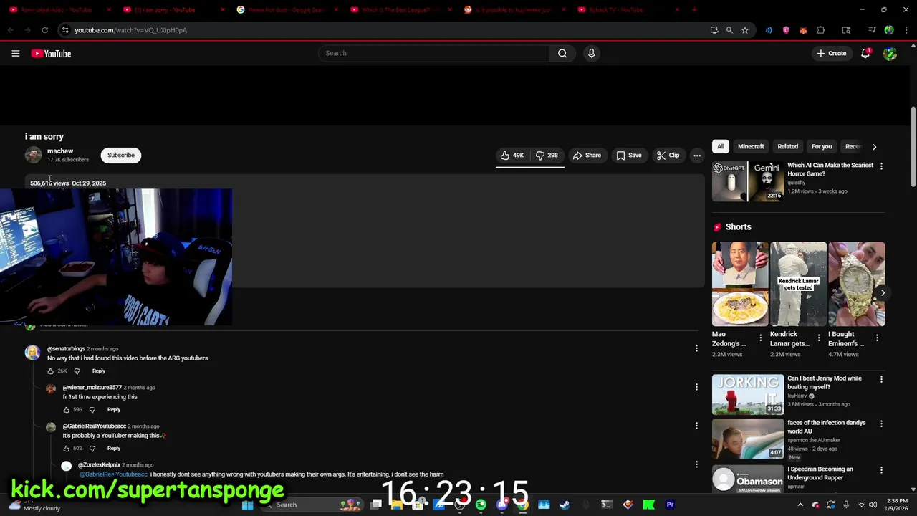Open Premiere Pro from the taskbar
This screenshot has width=917, height=516.
click(670, 505)
